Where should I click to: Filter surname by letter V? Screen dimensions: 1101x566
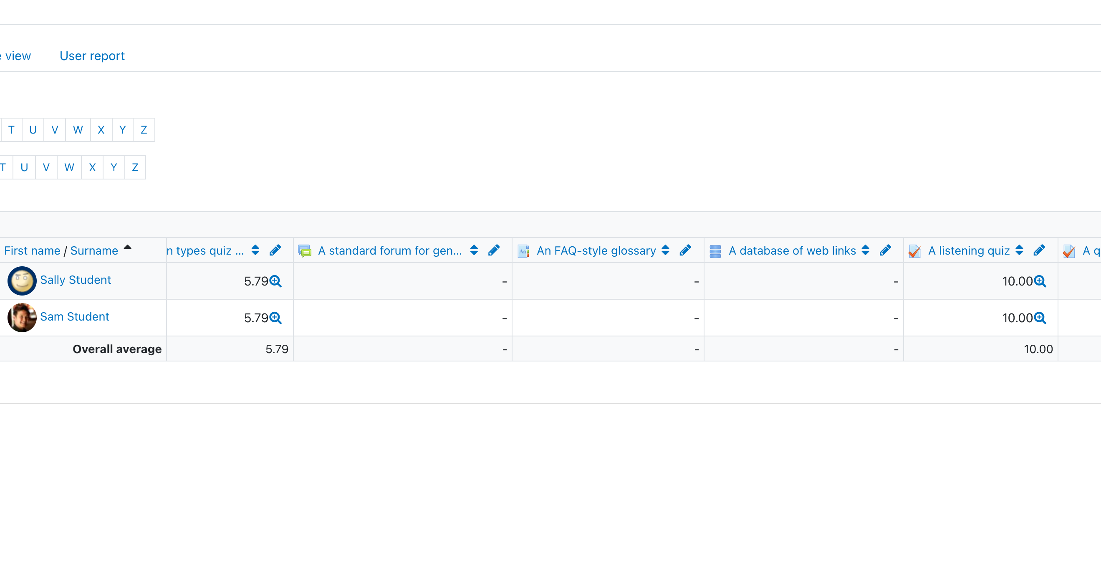(46, 167)
